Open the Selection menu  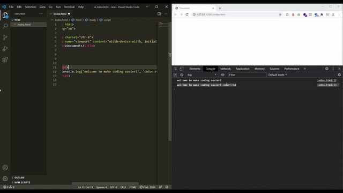tap(31, 7)
